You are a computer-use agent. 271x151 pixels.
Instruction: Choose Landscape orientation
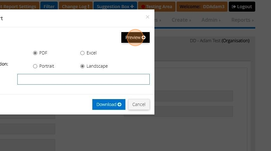point(82,66)
